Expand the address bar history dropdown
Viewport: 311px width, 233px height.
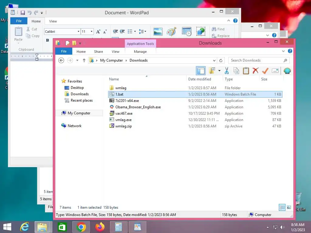point(214,60)
